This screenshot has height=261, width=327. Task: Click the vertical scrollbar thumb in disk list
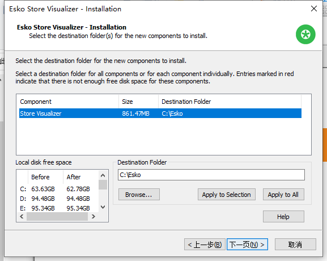103,185
